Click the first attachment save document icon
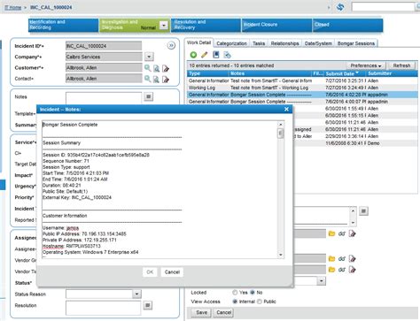Screen dimensions: 420x321 pyautogui.click(x=352, y=233)
